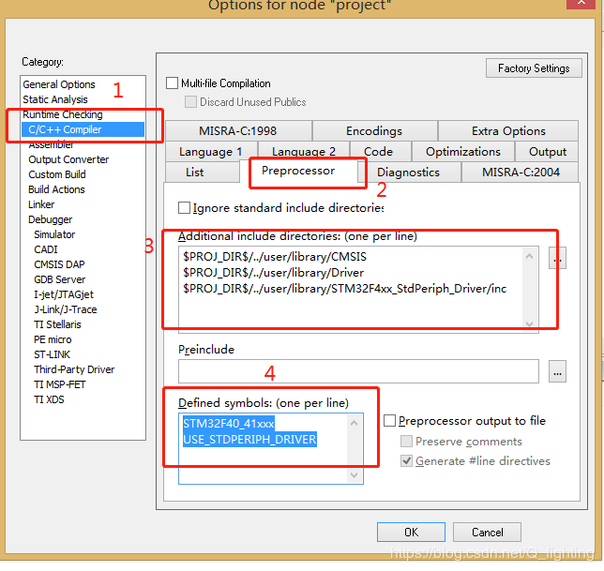Select the Preprocessor tab

pos(298,171)
